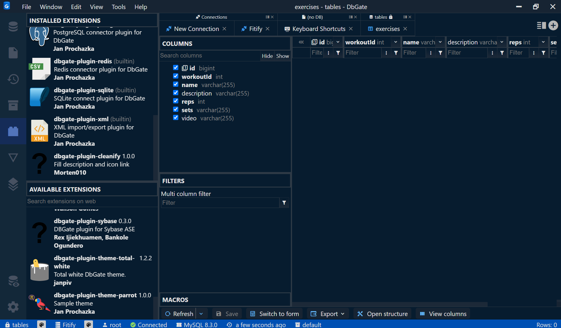561x328 pixels.
Task: Click the Show columns button
Action: (x=282, y=56)
